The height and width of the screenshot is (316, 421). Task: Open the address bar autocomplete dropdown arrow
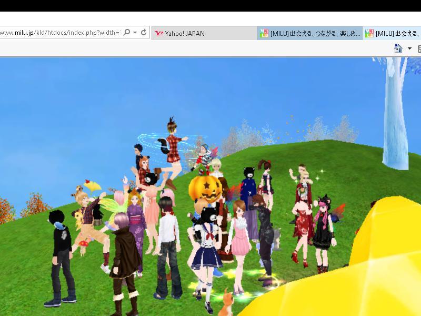[135, 33]
